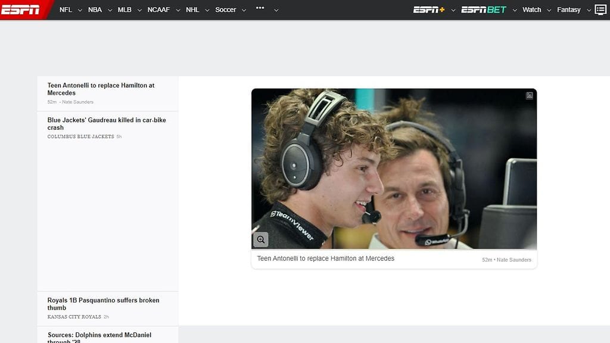
Task: Open ESPN+ from the navigation bar
Action: 428,10
